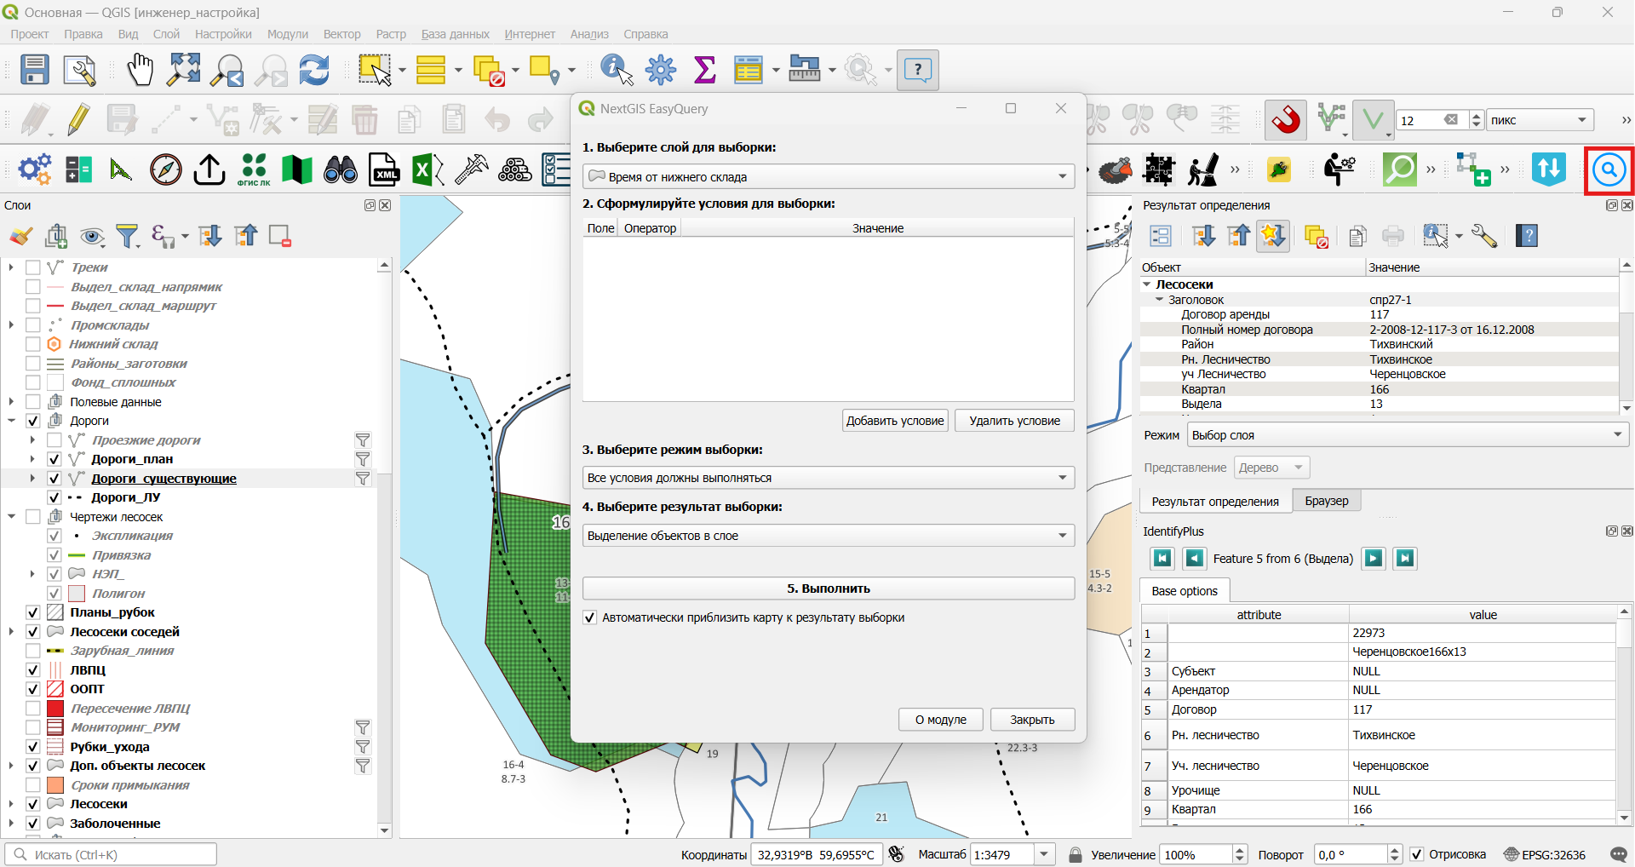Open the selection result dropdown Выделение объектов в слое
1635x867 pixels.
point(829,536)
